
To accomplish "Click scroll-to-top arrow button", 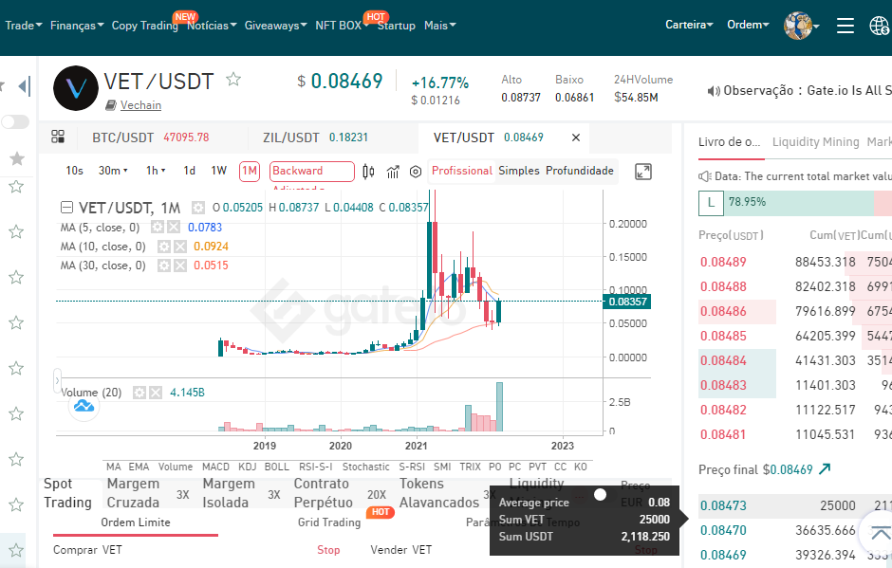I will [879, 533].
